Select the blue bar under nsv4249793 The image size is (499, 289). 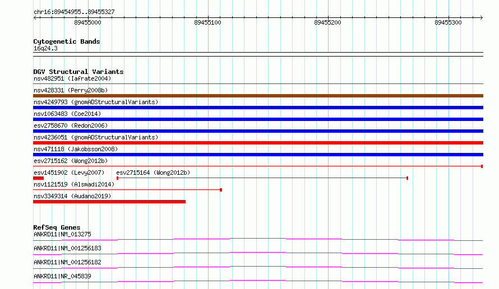click(x=258, y=108)
